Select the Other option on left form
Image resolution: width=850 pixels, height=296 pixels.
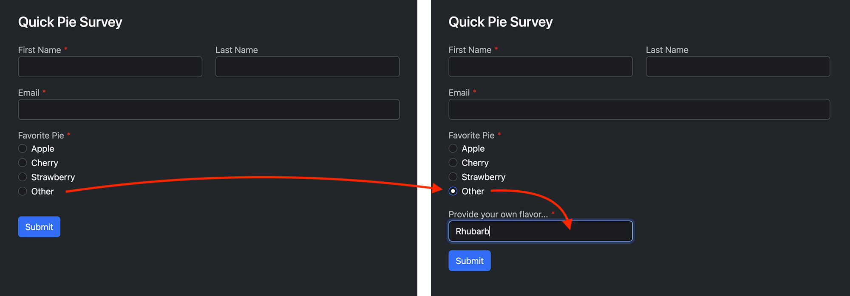pos(22,191)
